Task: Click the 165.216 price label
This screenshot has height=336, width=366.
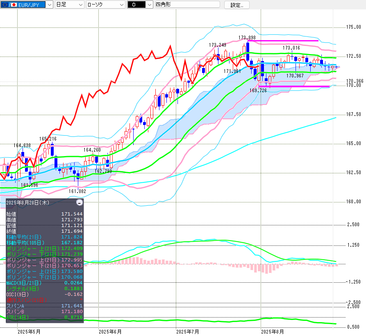Action: click(x=48, y=139)
